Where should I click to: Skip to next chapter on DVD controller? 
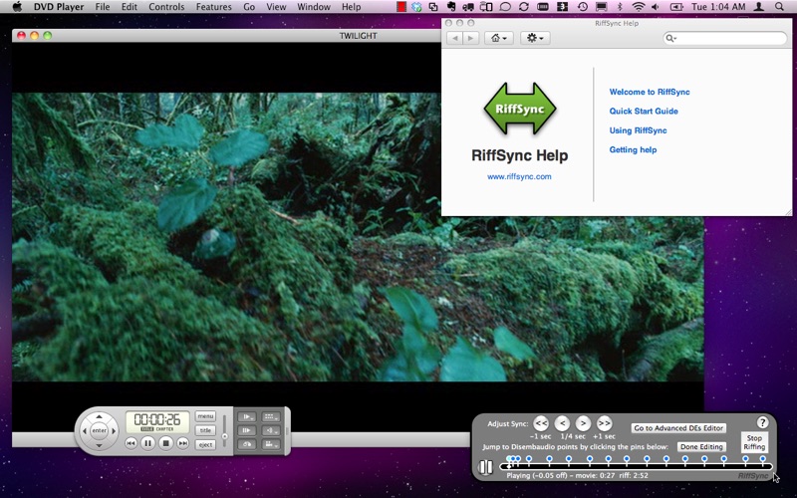pyautogui.click(x=182, y=443)
